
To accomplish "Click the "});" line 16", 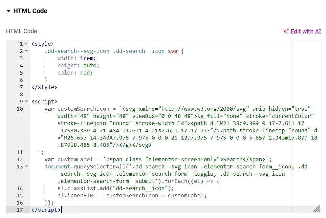I will pyautogui.click(x=49, y=203).
